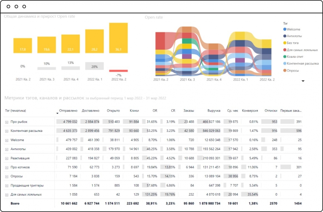
Task: Sort by Открыто column header
Action: tap(113, 110)
